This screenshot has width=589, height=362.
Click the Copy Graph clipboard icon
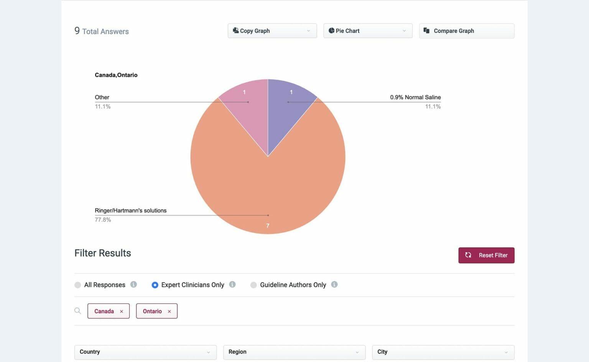(235, 31)
